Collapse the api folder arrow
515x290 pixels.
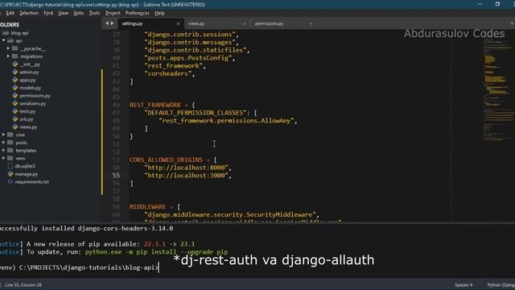pos(3,41)
